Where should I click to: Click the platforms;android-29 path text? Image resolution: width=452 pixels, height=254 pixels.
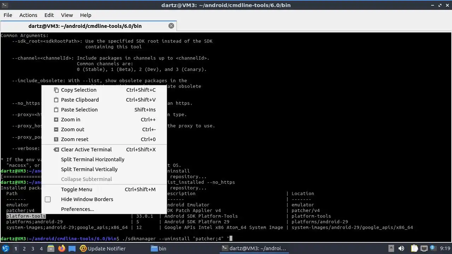pyautogui.click(x=35, y=222)
